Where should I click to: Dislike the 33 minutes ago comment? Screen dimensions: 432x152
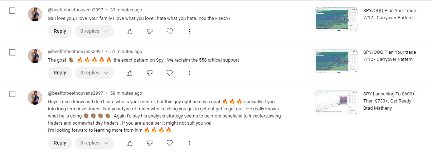[x=150, y=31]
